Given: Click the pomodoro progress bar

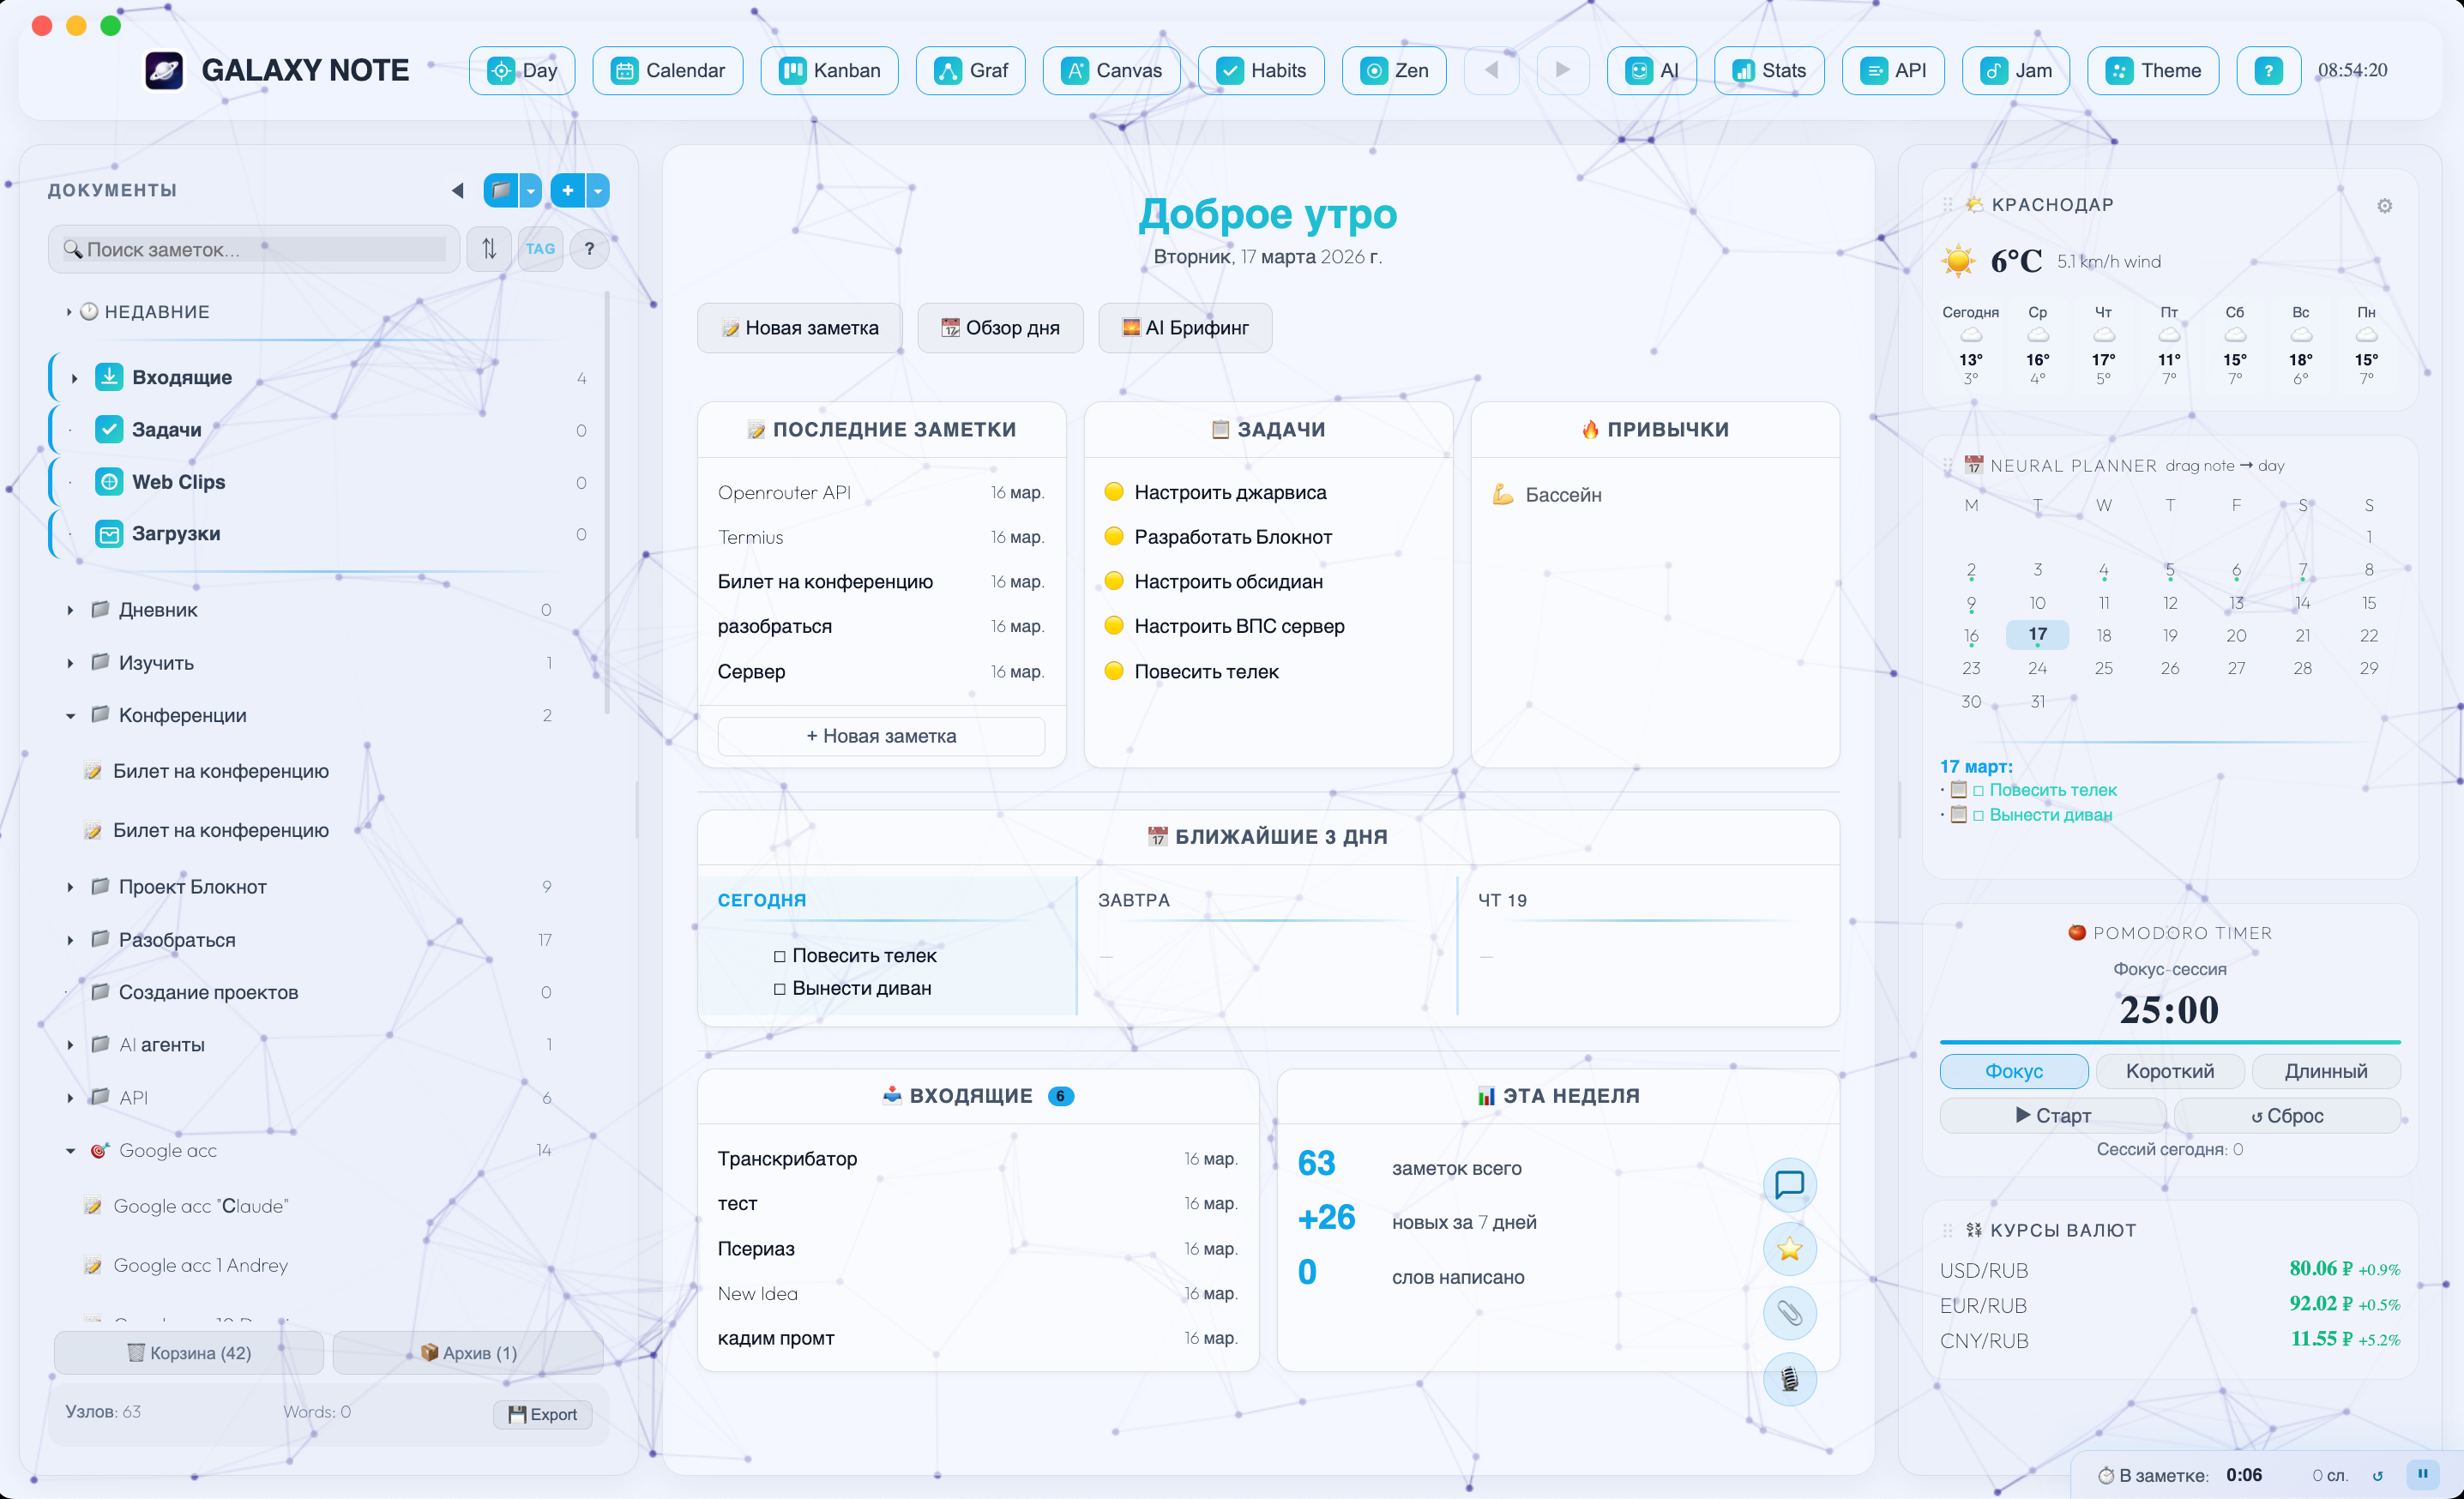Looking at the screenshot, I should [2169, 1042].
